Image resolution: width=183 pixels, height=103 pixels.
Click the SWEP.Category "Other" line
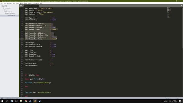coord(35,14)
